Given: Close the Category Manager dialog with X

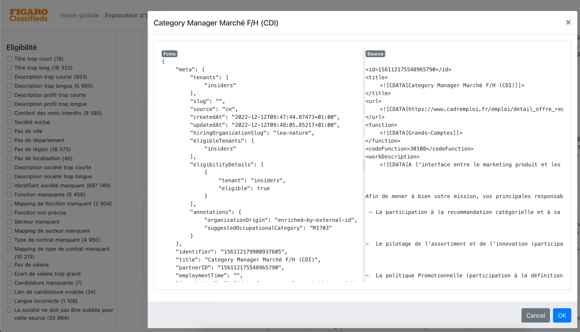Looking at the screenshot, I should 568,22.
